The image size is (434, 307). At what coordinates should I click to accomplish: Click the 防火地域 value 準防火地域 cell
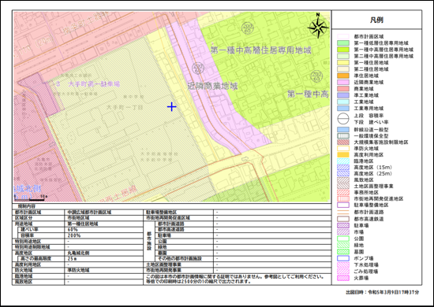[x=104, y=270]
